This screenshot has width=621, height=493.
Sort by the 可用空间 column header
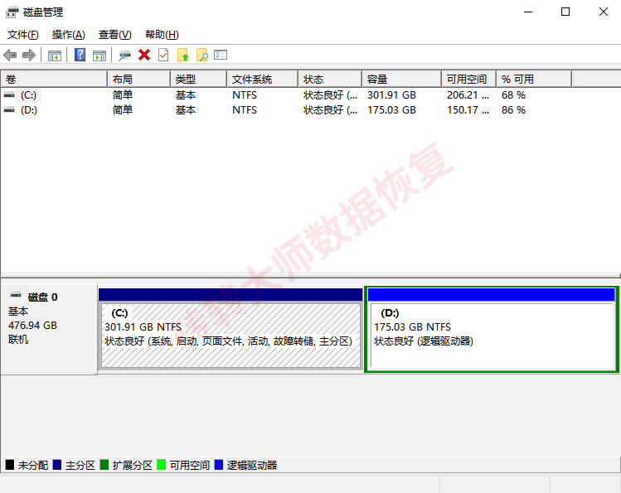point(469,80)
